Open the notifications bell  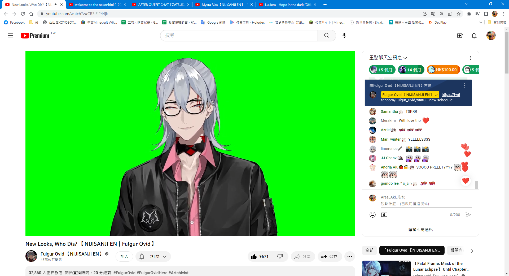coord(474,36)
